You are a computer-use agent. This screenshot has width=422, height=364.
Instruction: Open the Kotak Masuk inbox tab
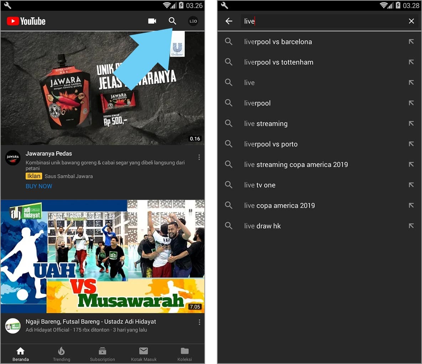click(x=144, y=354)
